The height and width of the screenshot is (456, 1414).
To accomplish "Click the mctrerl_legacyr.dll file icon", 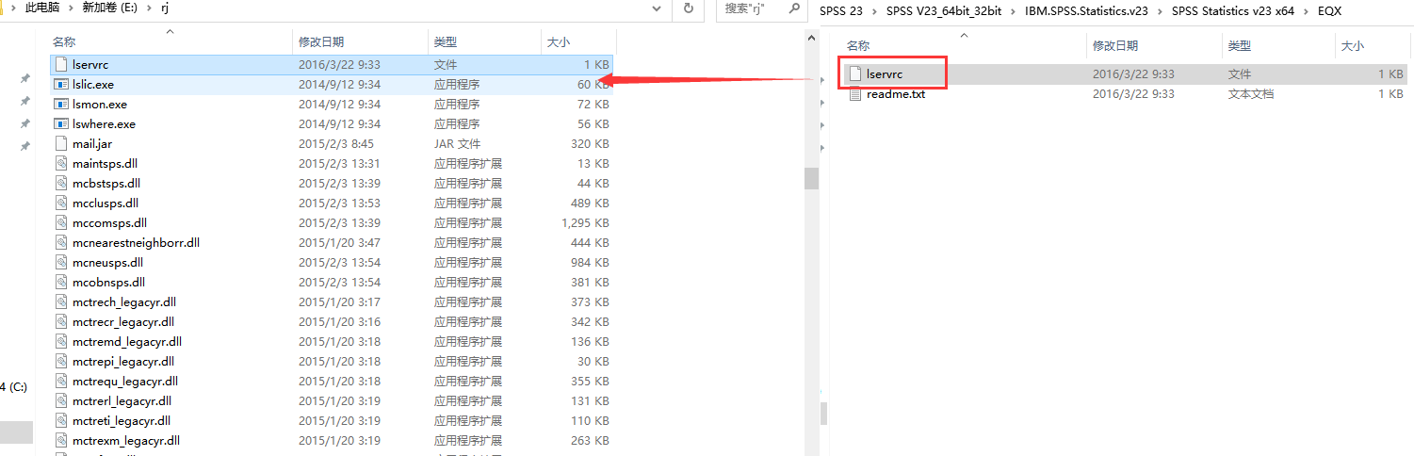I will pos(60,400).
